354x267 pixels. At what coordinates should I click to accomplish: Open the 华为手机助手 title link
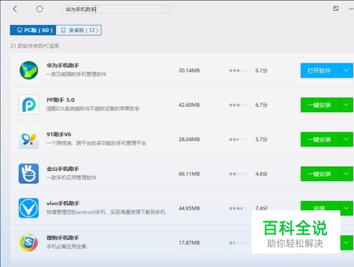pyautogui.click(x=63, y=65)
